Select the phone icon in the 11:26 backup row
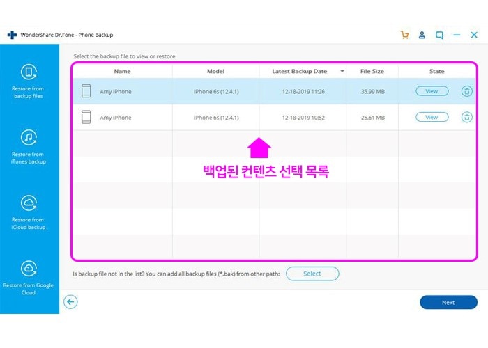 (x=86, y=91)
